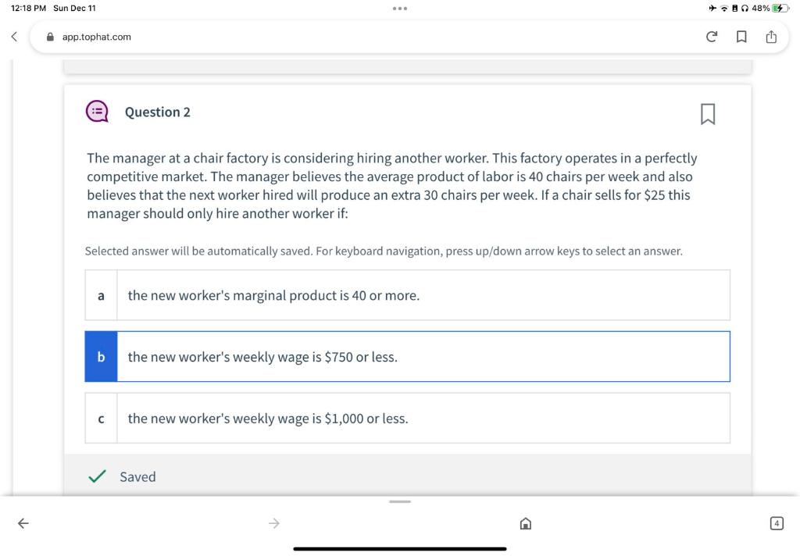This screenshot has width=800, height=556.
Task: Pull up the grabber handle above the bottom toolbar
Action: pos(400,502)
